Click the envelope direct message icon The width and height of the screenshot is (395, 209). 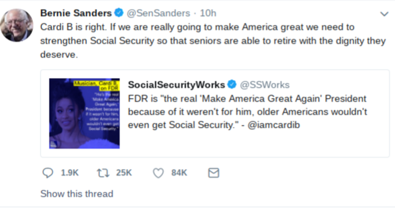213,173
